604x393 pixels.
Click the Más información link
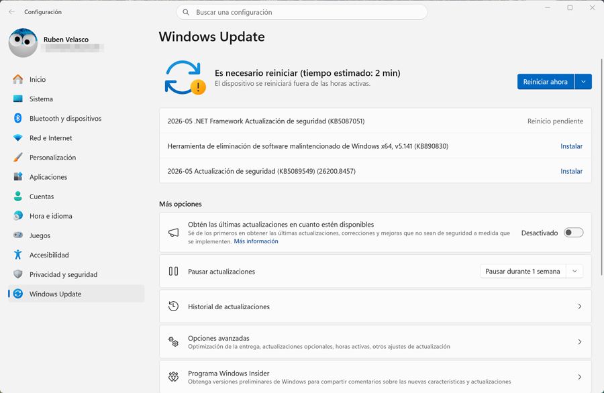pyautogui.click(x=256, y=241)
